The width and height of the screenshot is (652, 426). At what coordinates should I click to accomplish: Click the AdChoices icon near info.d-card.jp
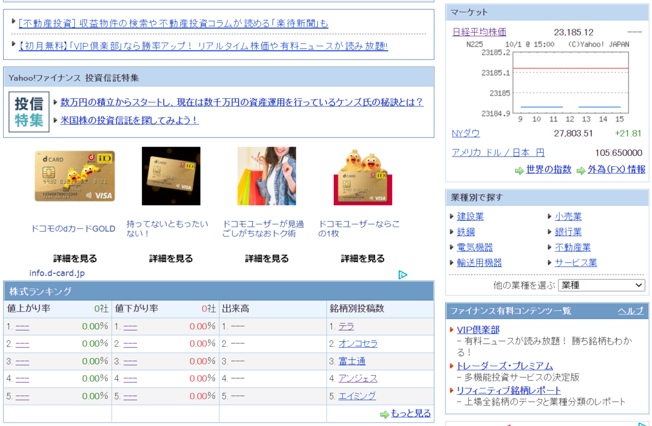[403, 275]
